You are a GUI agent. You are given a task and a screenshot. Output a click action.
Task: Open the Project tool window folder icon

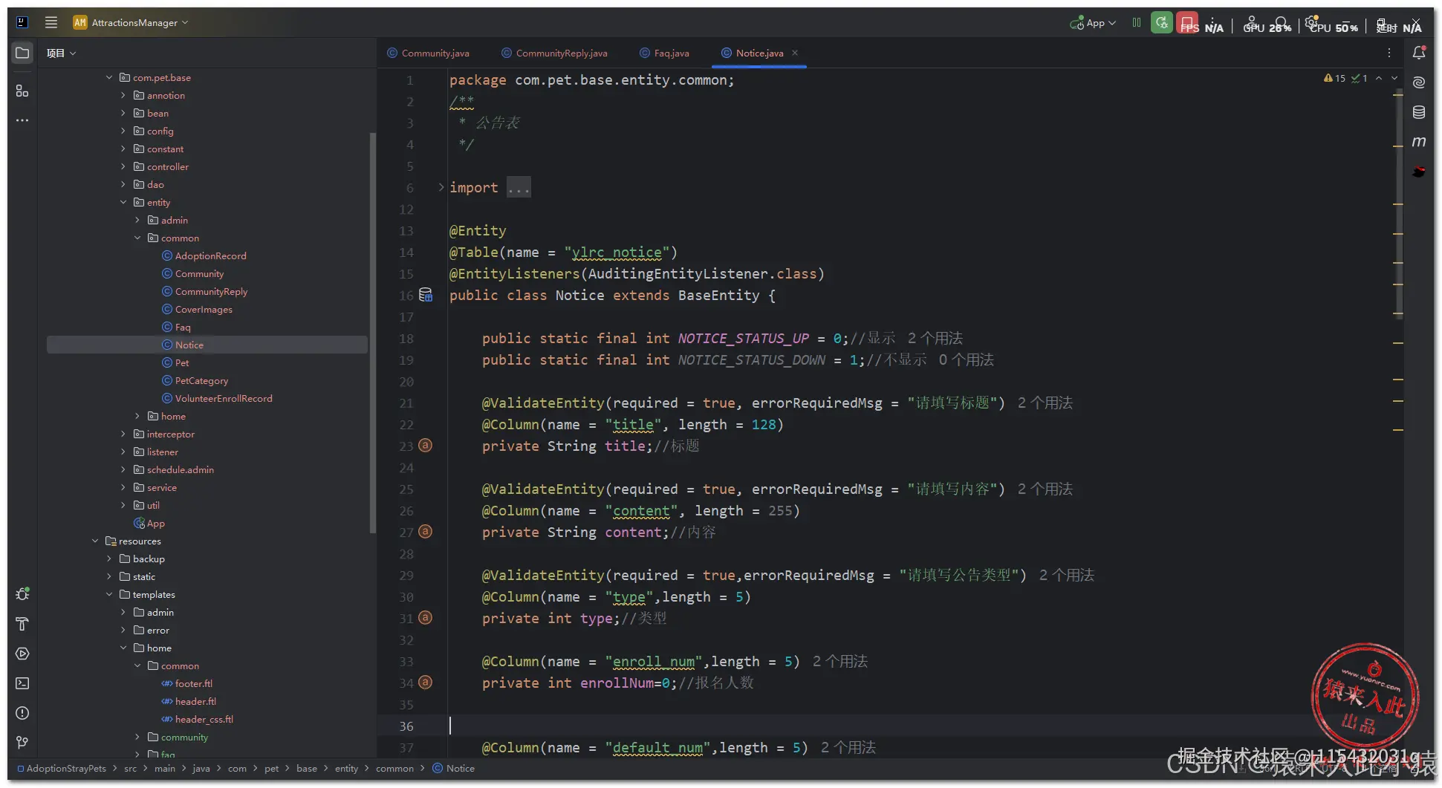(x=22, y=53)
